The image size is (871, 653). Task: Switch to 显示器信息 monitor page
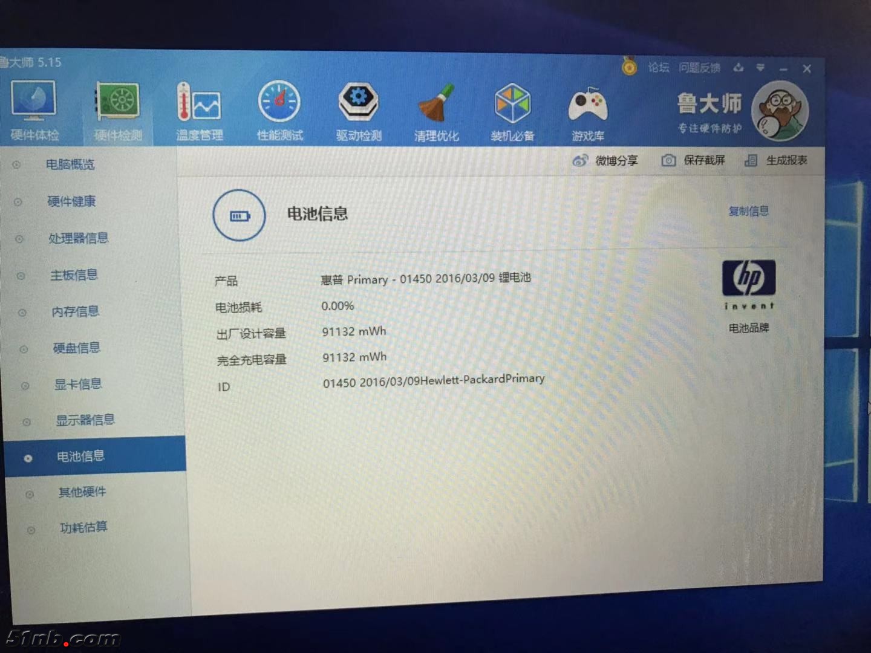click(x=85, y=420)
